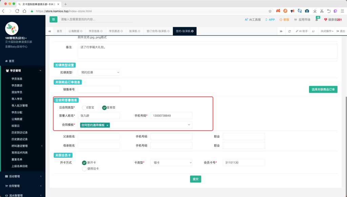Switch to the 学员信息 tab
This screenshot has width=347, height=197.
click(94, 31)
